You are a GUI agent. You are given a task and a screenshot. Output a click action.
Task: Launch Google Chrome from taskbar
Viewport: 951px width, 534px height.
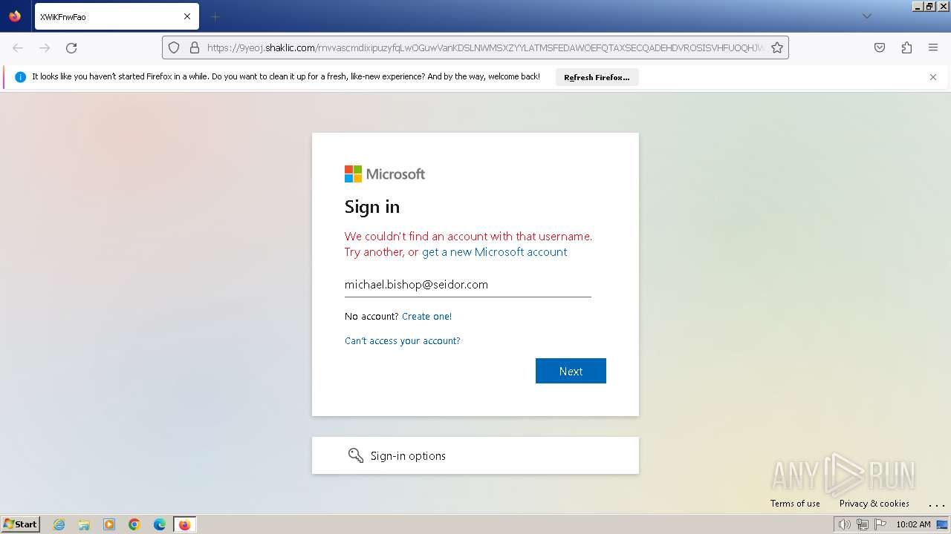coord(134,524)
